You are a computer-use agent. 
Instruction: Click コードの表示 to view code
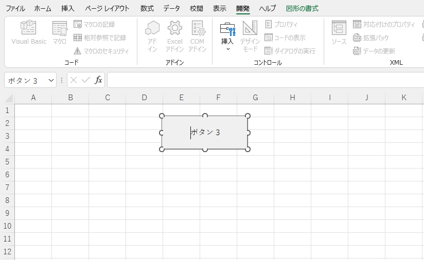(x=285, y=38)
